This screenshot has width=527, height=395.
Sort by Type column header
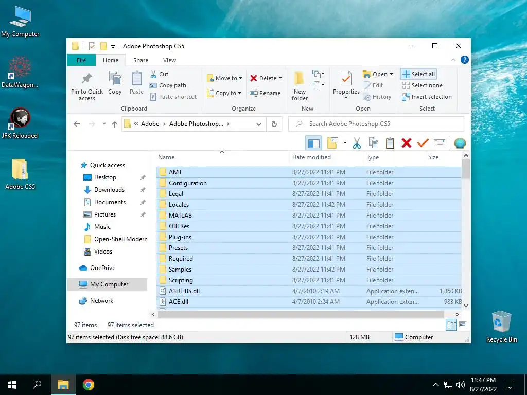pyautogui.click(x=394, y=157)
